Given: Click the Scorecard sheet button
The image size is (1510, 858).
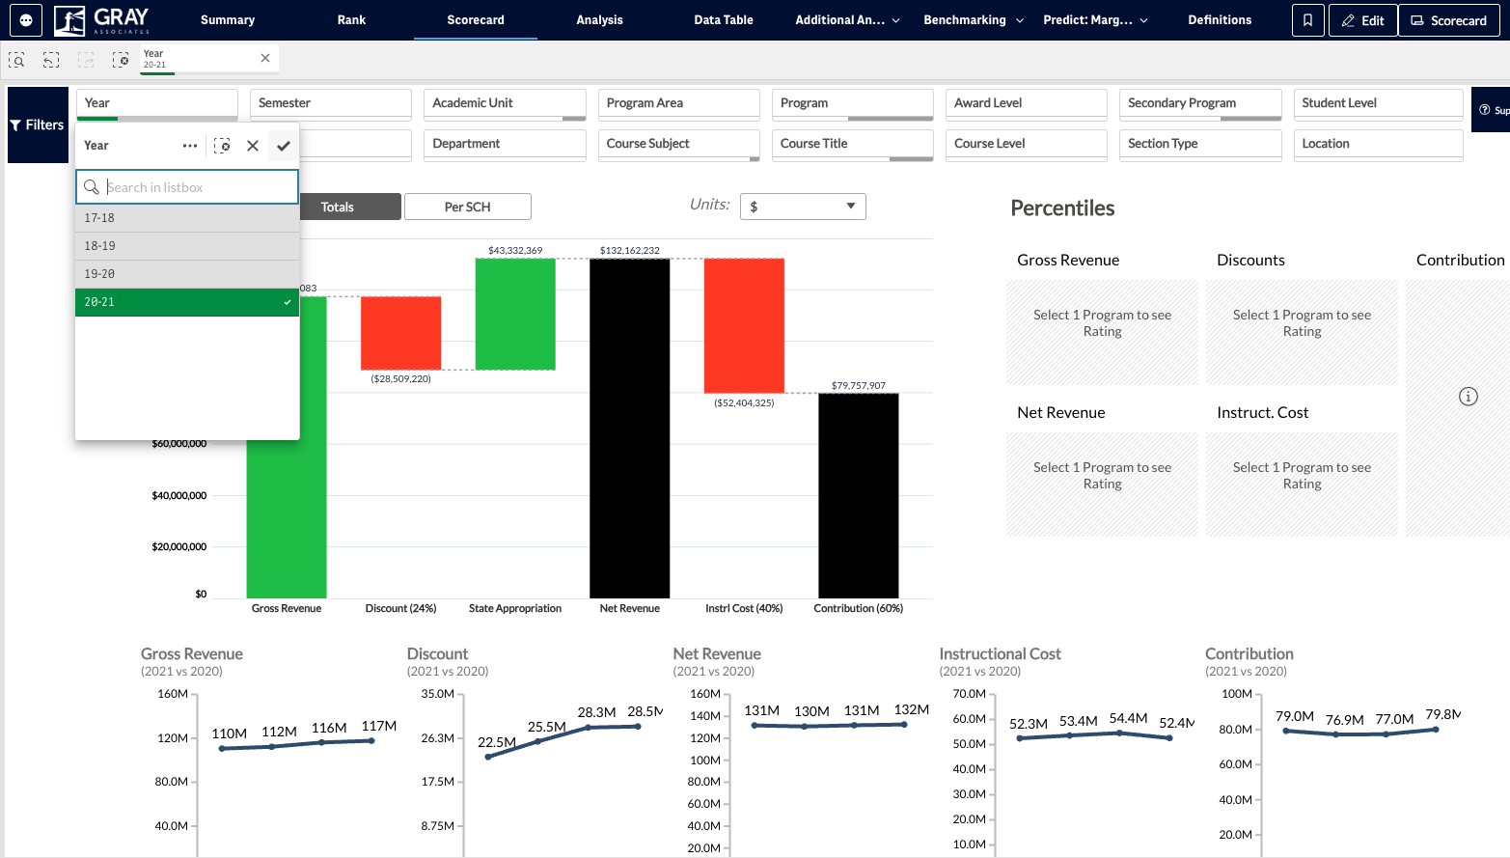Looking at the screenshot, I should [1449, 20].
